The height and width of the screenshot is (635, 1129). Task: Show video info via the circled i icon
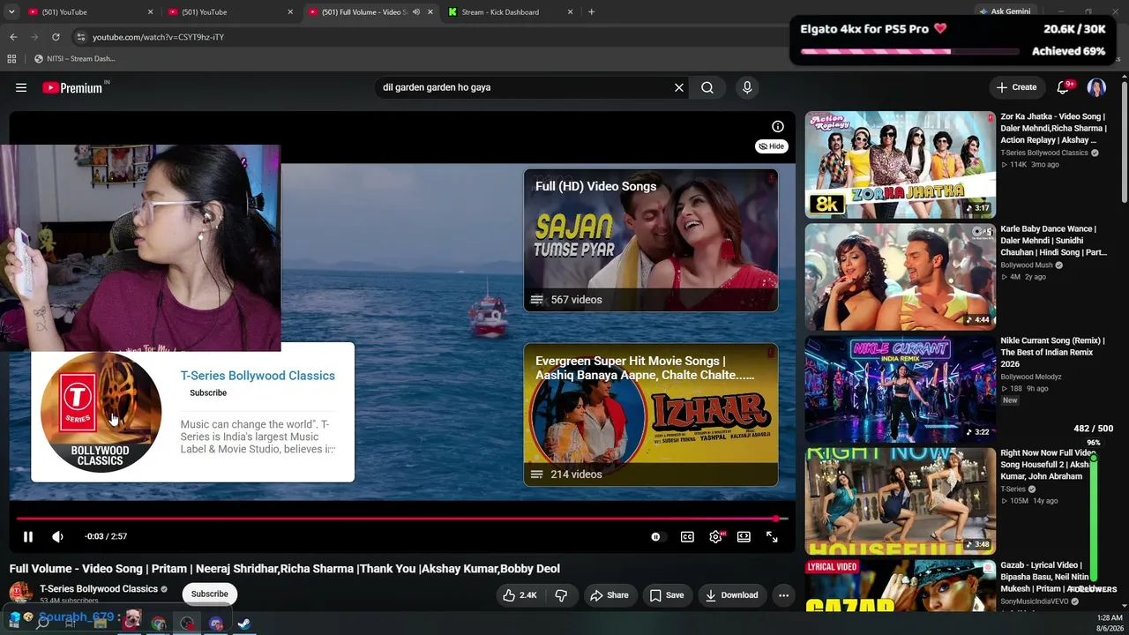pyautogui.click(x=778, y=126)
